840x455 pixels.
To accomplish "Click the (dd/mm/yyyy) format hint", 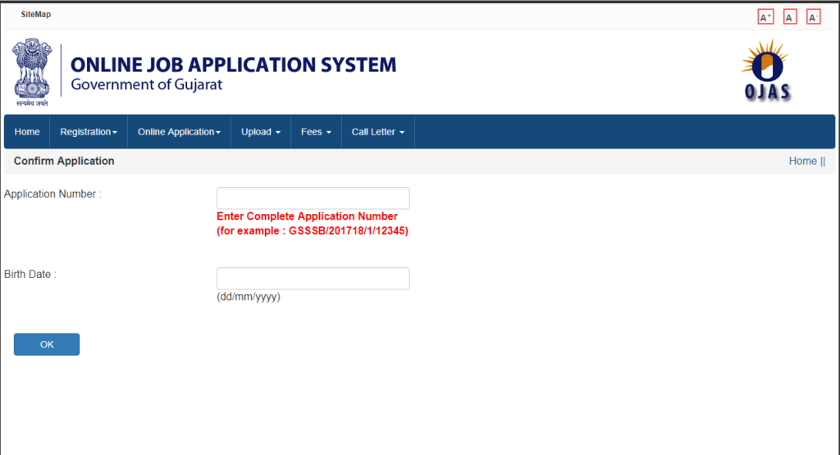I will click(x=248, y=297).
